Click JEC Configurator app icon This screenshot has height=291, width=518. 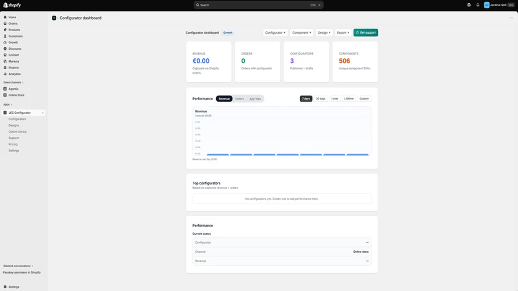pos(5,113)
